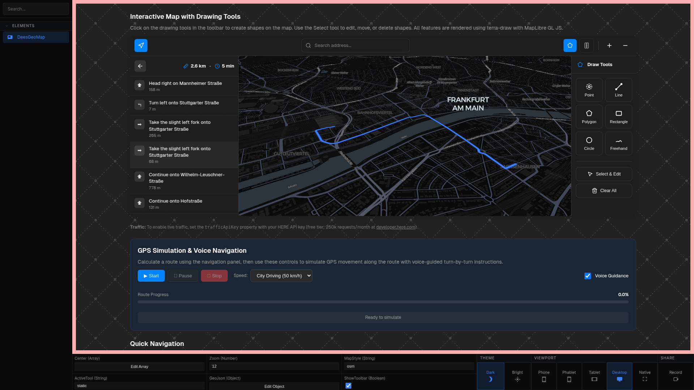The width and height of the screenshot is (694, 390).
Task: Click the back arrow in directions panel
Action: (140, 66)
